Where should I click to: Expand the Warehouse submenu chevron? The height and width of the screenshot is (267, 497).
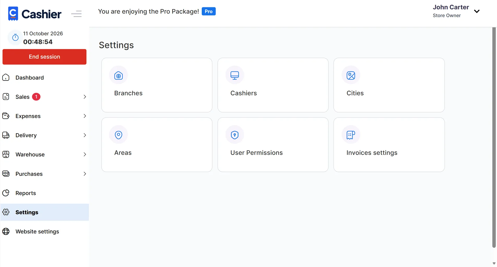pos(85,154)
